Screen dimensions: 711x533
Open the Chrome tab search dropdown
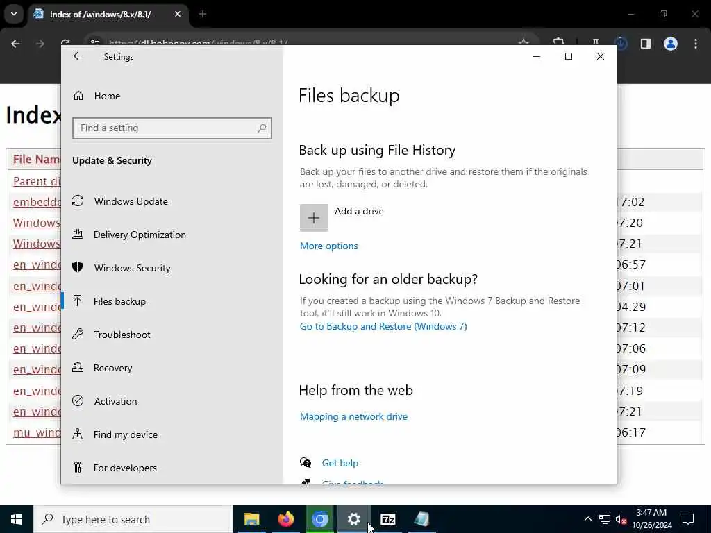click(x=14, y=14)
